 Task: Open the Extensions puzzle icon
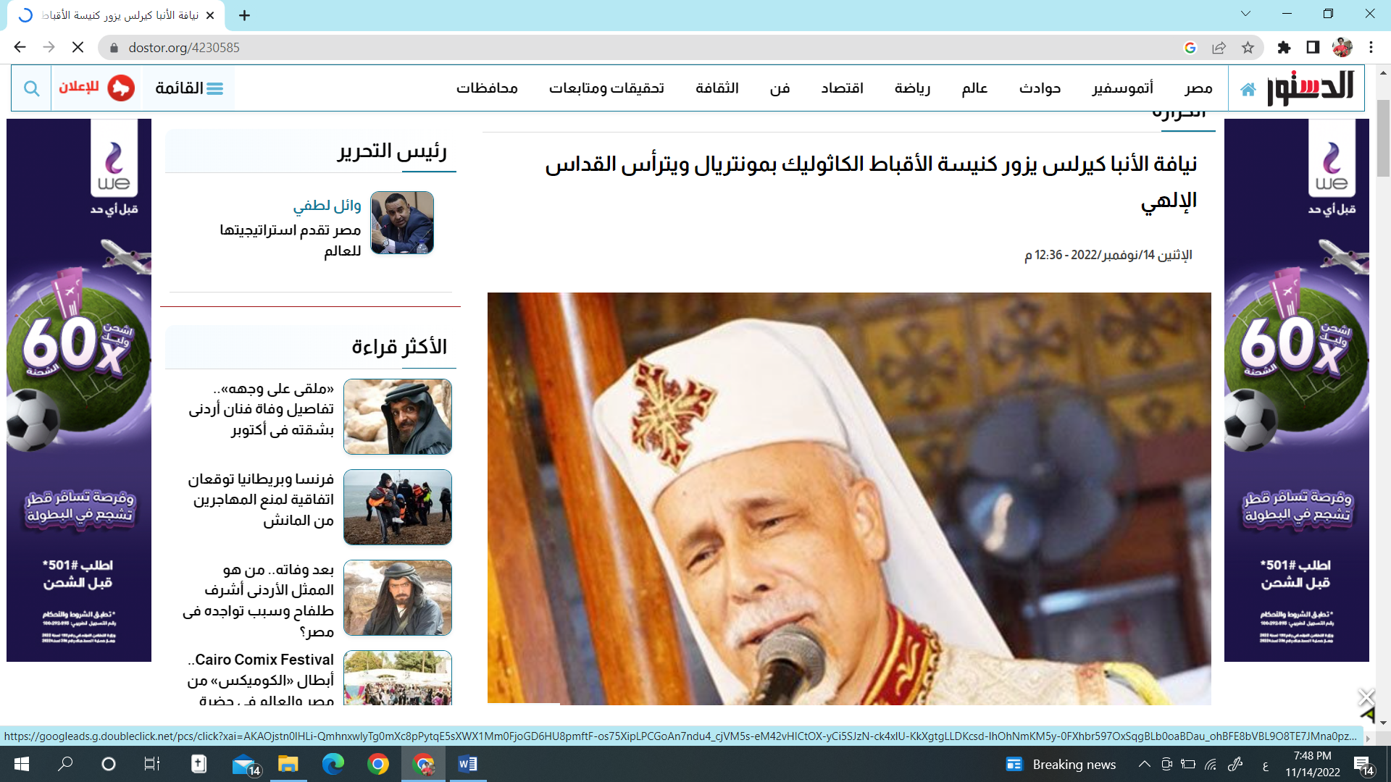(1284, 48)
